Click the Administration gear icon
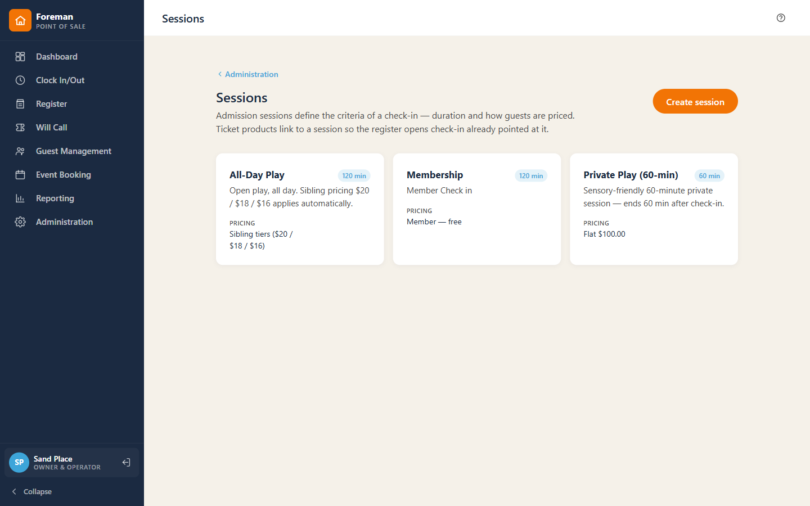Screen dimensions: 810x506 tap(20, 222)
